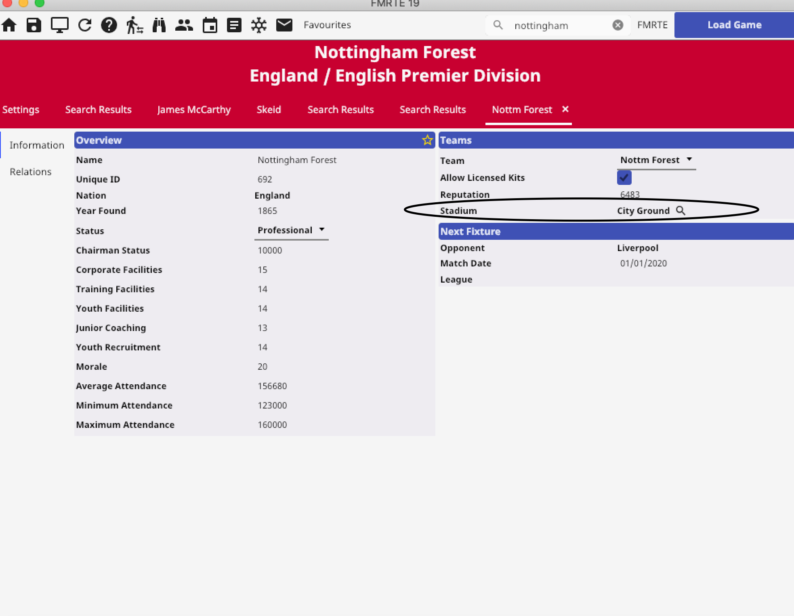The width and height of the screenshot is (794, 616).
Task: Click Unique ID value 692
Action: point(265,179)
